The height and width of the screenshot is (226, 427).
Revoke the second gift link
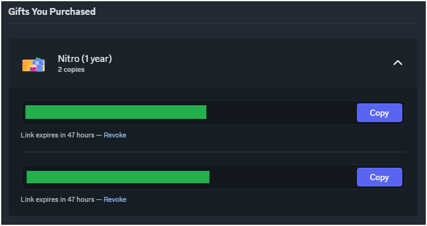click(x=115, y=199)
